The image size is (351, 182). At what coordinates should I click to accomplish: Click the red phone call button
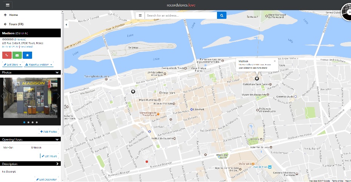click(7, 55)
